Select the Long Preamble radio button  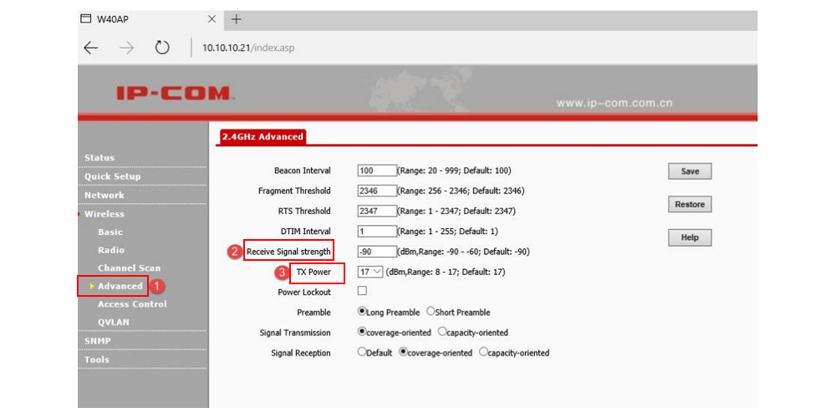tap(362, 311)
